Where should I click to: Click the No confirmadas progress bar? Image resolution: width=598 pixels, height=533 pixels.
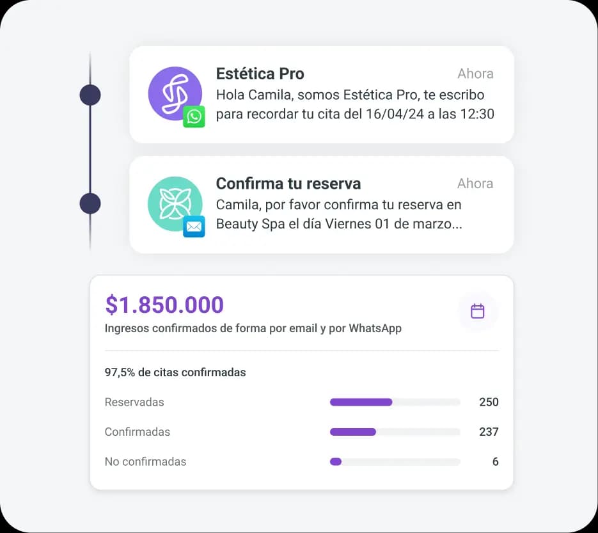point(395,461)
